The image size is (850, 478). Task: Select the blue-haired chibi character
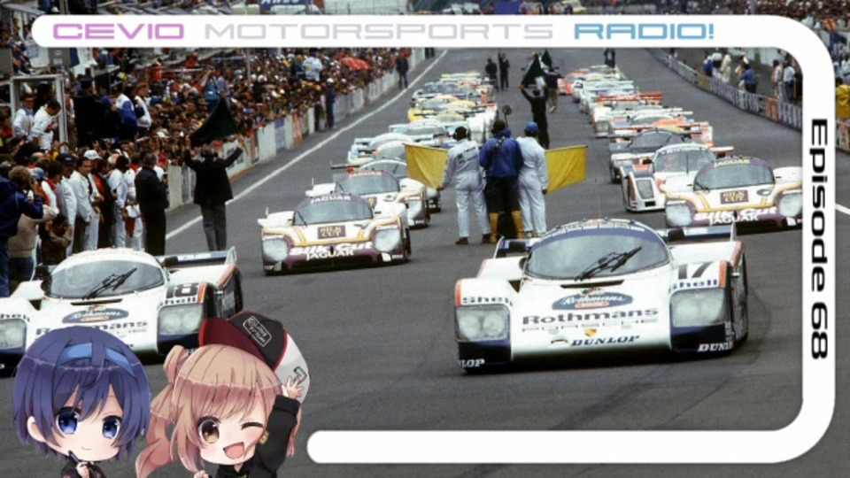pyautogui.click(x=81, y=401)
